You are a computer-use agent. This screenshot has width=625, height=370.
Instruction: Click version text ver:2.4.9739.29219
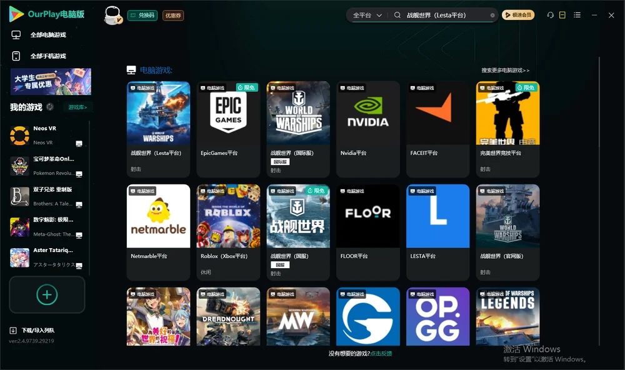coord(31,341)
